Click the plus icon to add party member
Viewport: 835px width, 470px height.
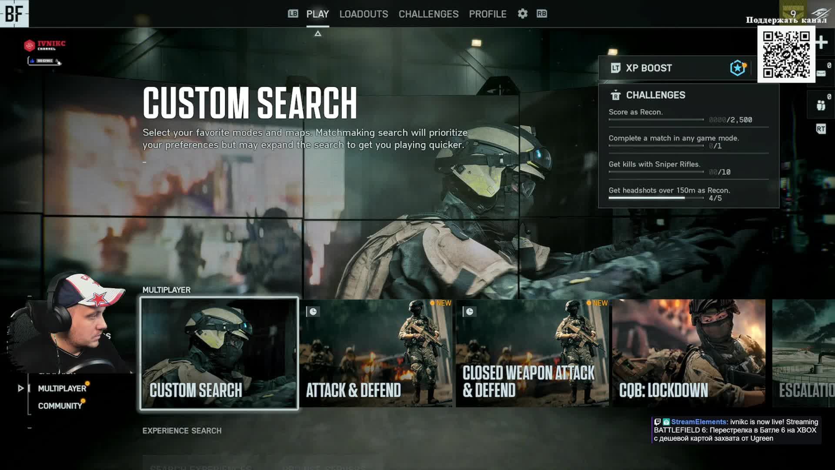tap(822, 43)
